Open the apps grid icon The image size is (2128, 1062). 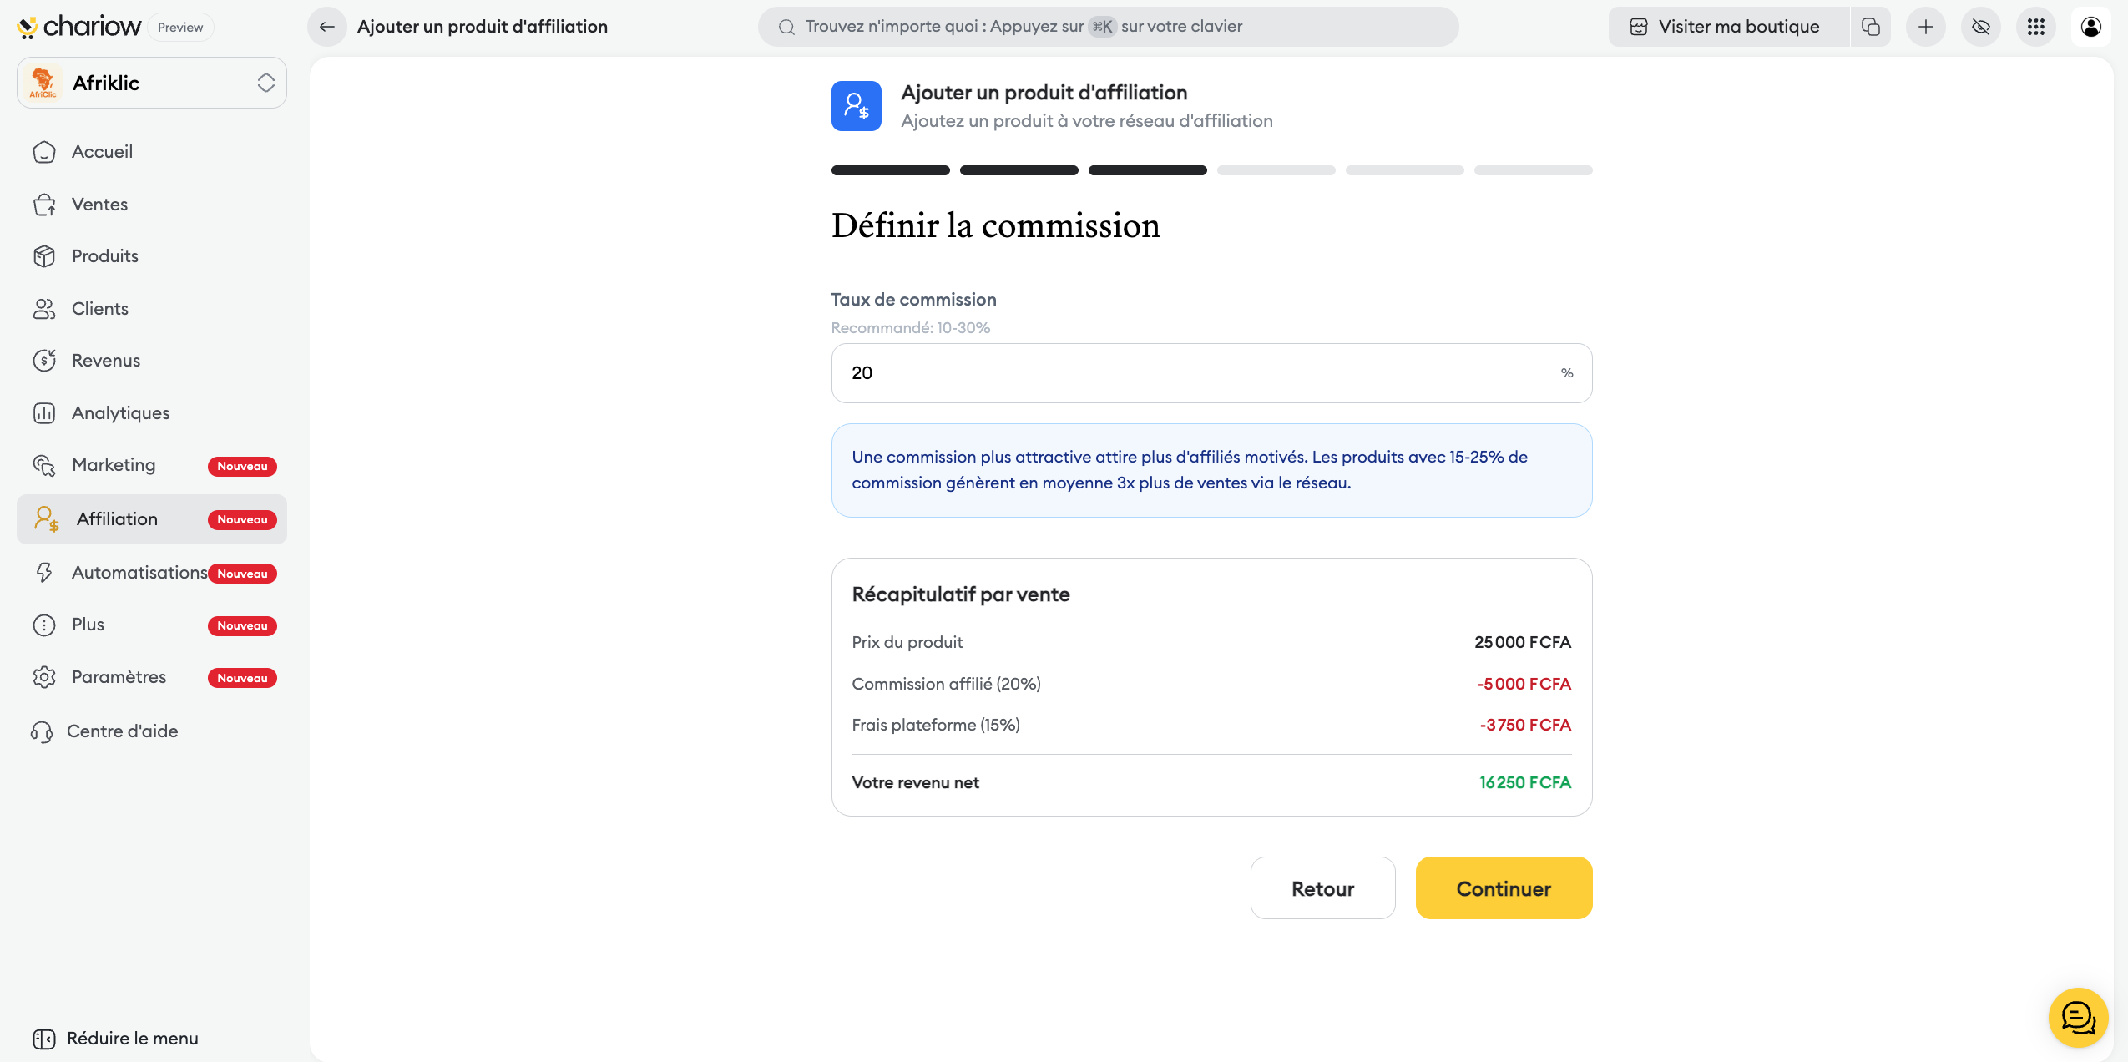click(2035, 27)
